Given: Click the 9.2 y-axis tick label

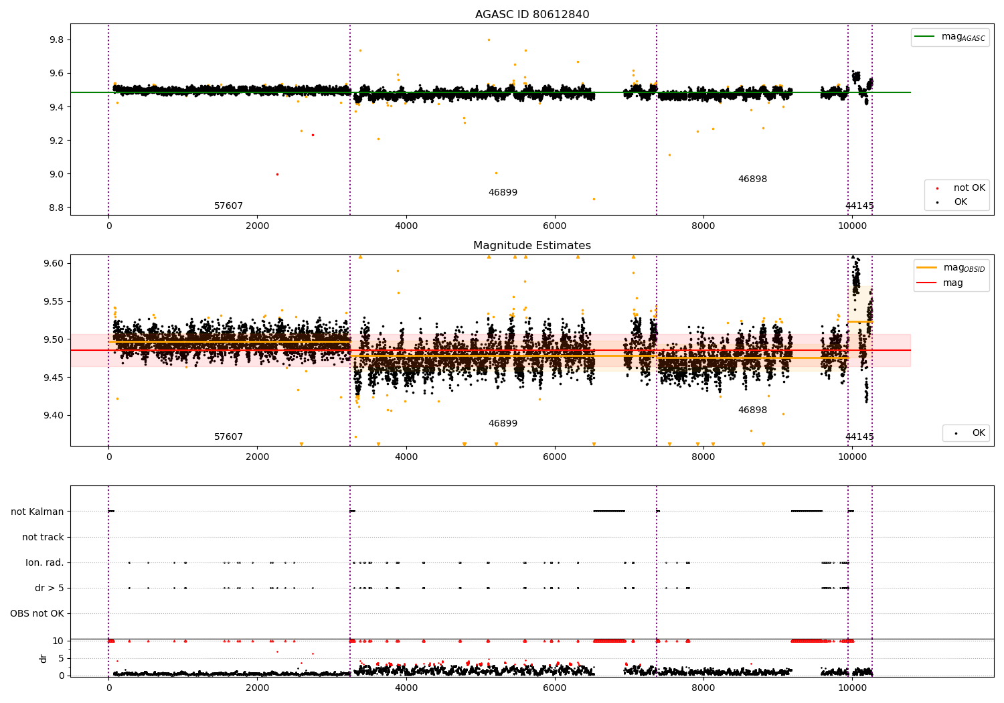Looking at the screenshot, I should 57,141.
